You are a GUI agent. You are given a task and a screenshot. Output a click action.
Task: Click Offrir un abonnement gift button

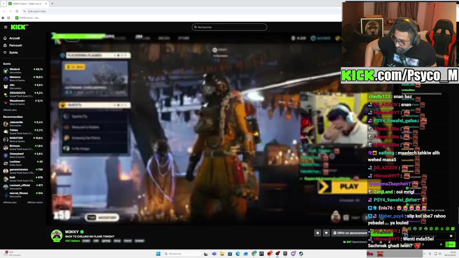(350, 233)
